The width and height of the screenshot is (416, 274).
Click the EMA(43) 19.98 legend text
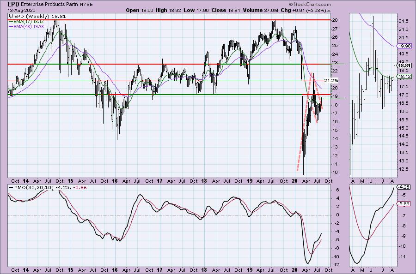click(x=28, y=26)
